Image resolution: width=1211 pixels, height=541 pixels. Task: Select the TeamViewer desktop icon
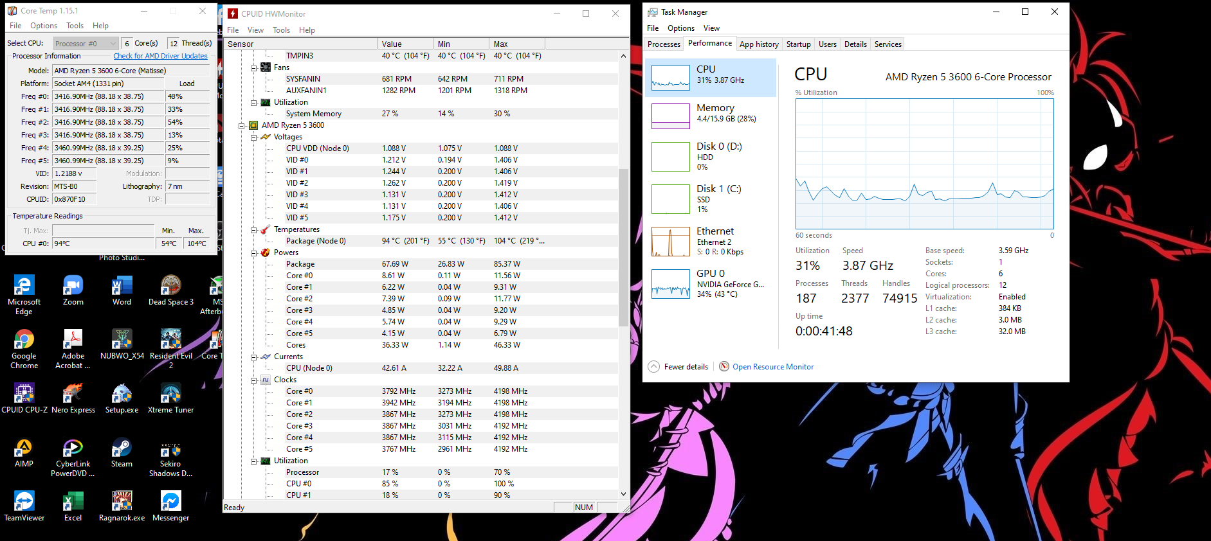[x=24, y=506]
